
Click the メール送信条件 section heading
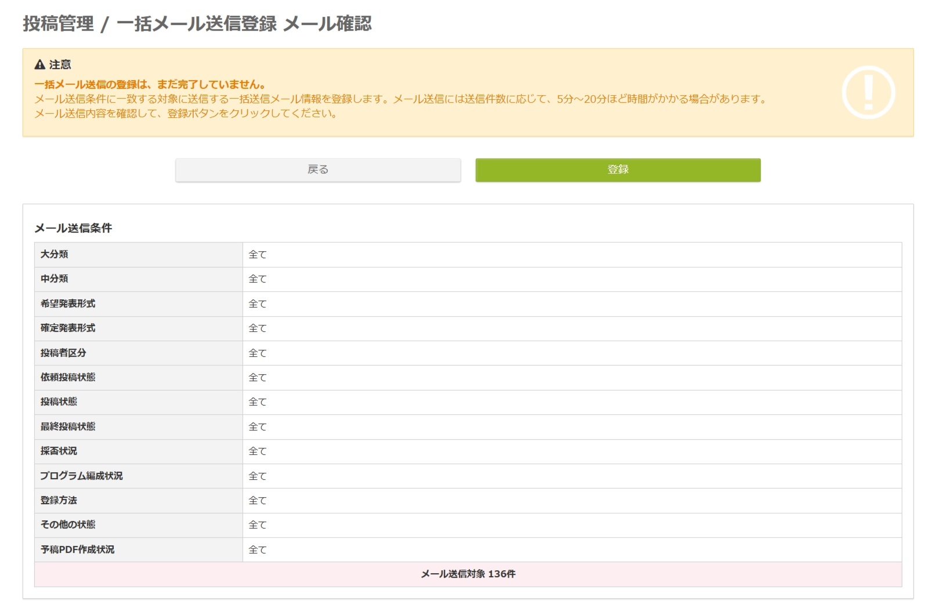click(x=73, y=228)
